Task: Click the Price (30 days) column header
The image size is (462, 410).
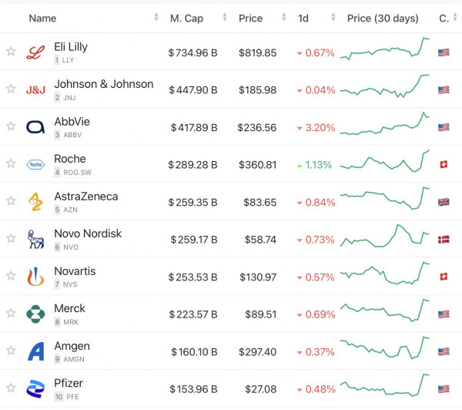Action: [x=383, y=18]
